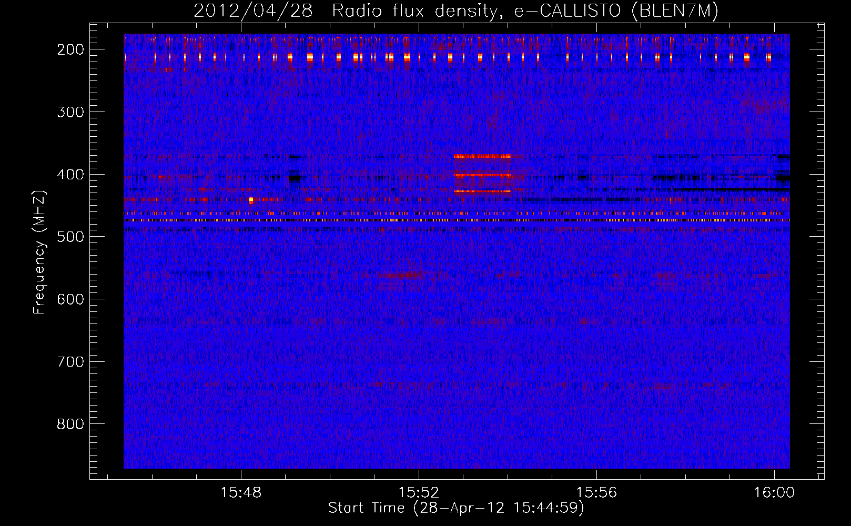Click the 600 frequency tick label

70,299
